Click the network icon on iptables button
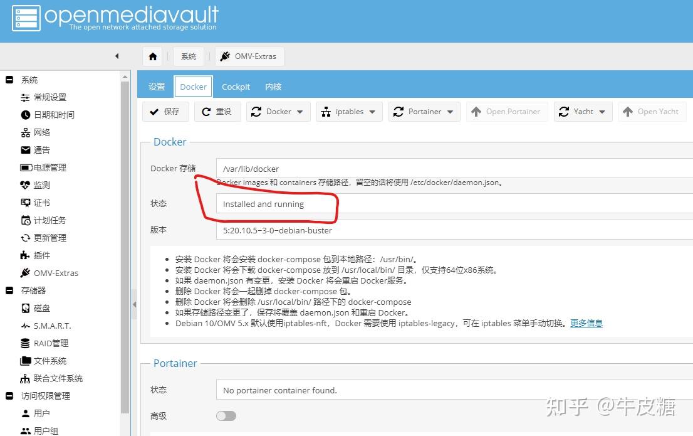This screenshot has width=693, height=436. click(326, 112)
